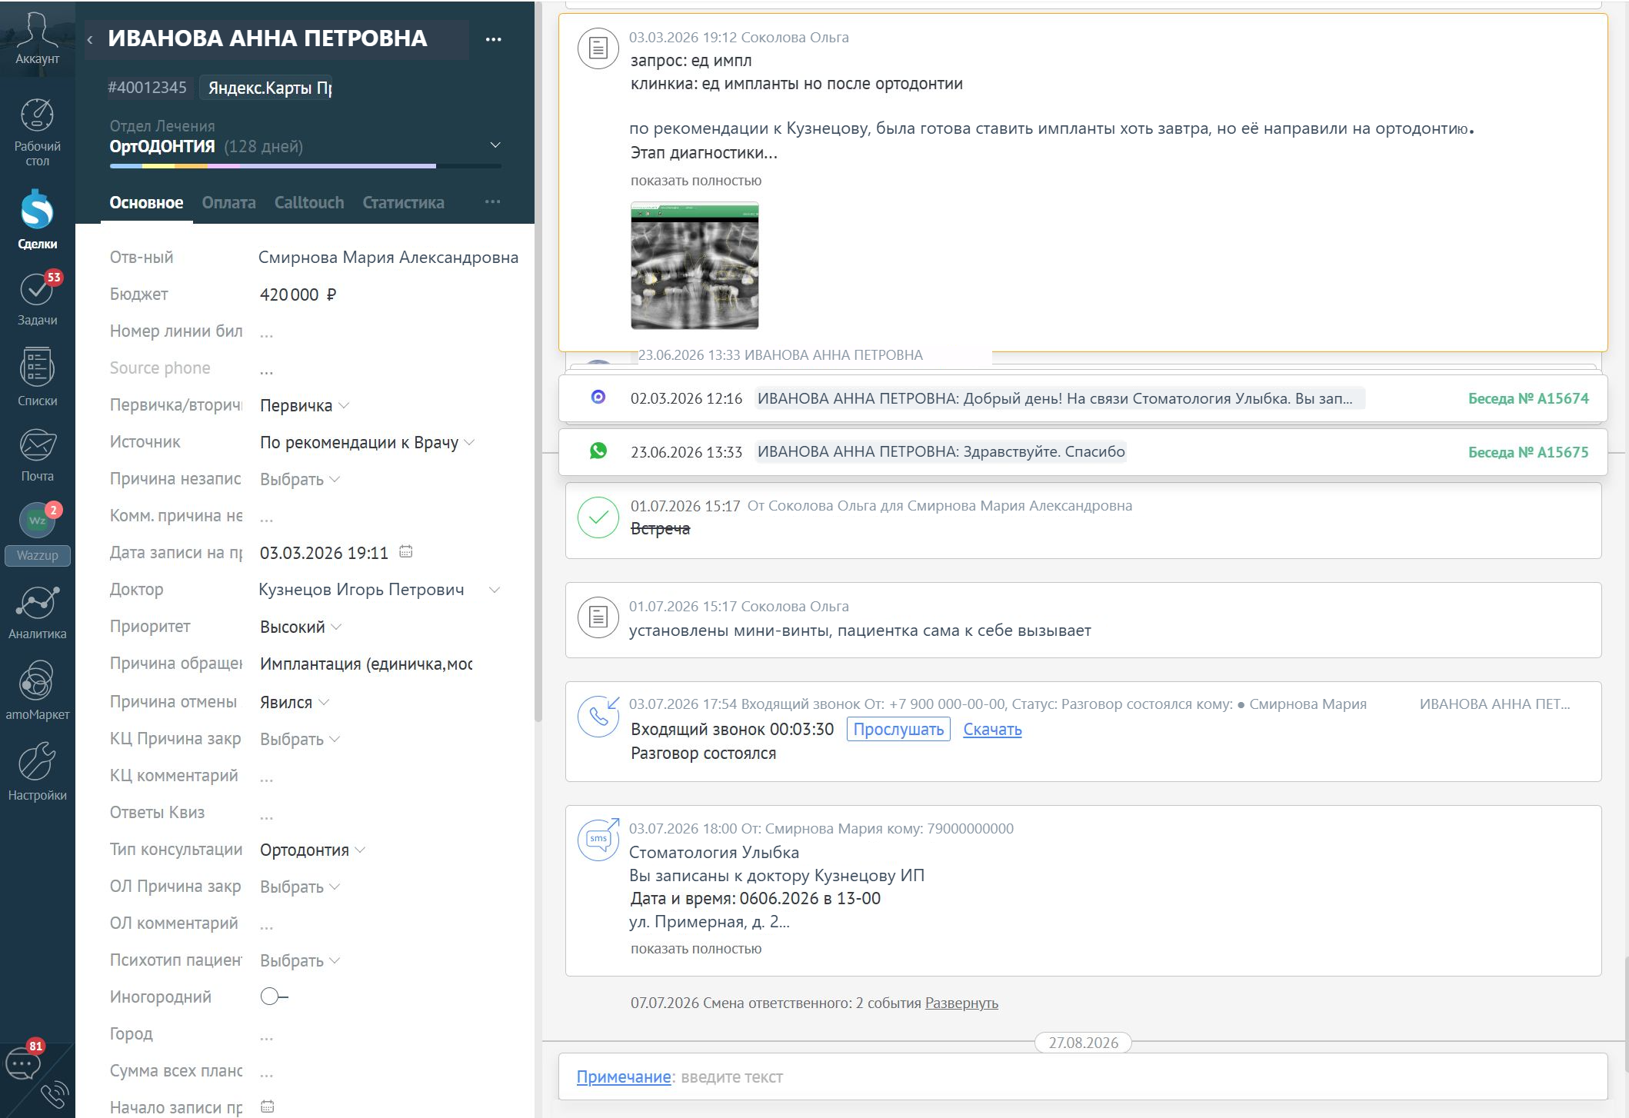This screenshot has width=1629, height=1118.
Task: Open the Первичка dropdown
Action: [305, 405]
